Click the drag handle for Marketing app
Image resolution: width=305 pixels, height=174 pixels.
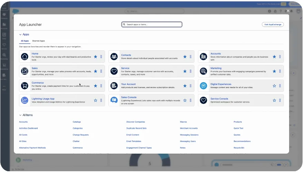click(x=280, y=71)
